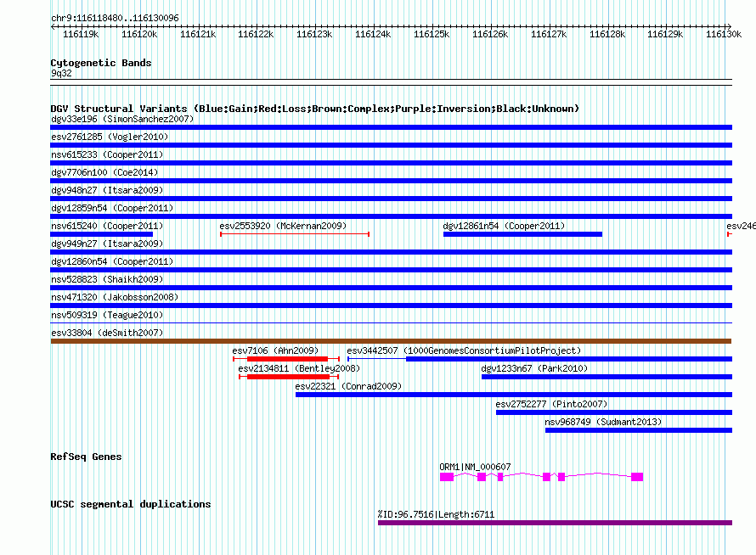Click the nsv615233 (Cooper2011) label
This screenshot has width=756, height=555.
point(107,154)
